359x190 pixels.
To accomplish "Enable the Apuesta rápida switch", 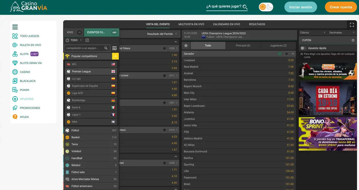I will (304, 48).
